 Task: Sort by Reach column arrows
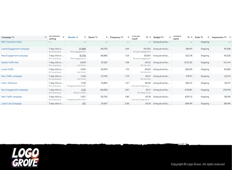tap(96, 37)
